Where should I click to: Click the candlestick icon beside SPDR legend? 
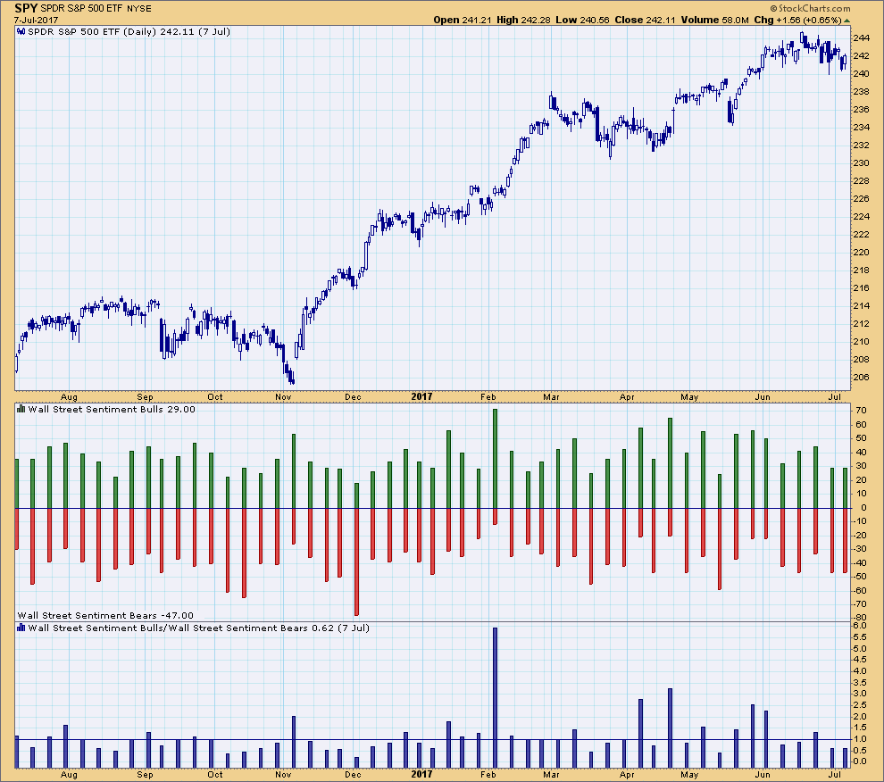(x=21, y=32)
